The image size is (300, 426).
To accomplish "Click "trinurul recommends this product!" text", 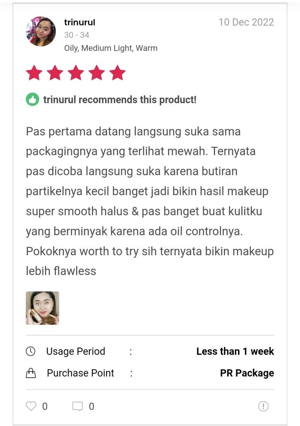I will (120, 100).
